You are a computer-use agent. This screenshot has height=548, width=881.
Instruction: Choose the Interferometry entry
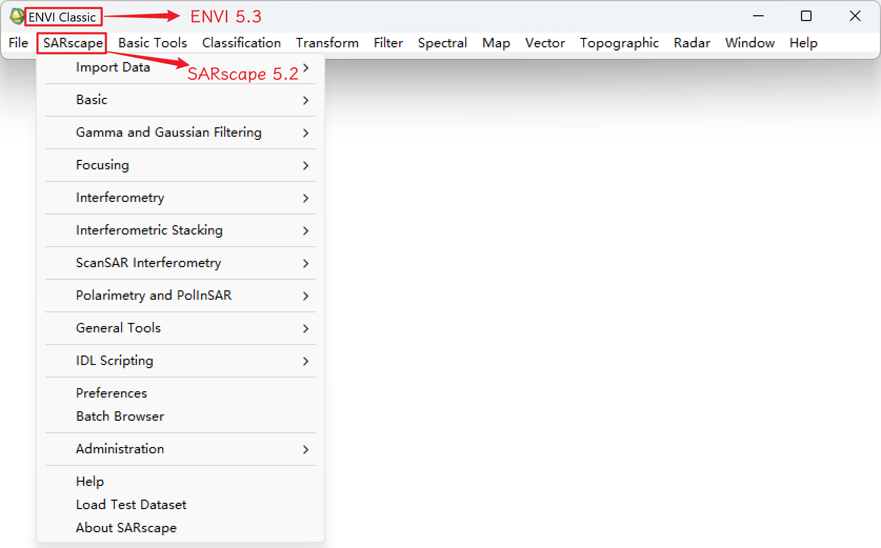point(181,198)
